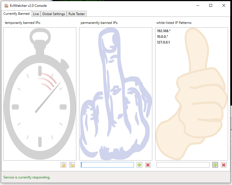Close the EvlWatcher Console window
This screenshot has height=185, width=232.
tap(224, 6)
